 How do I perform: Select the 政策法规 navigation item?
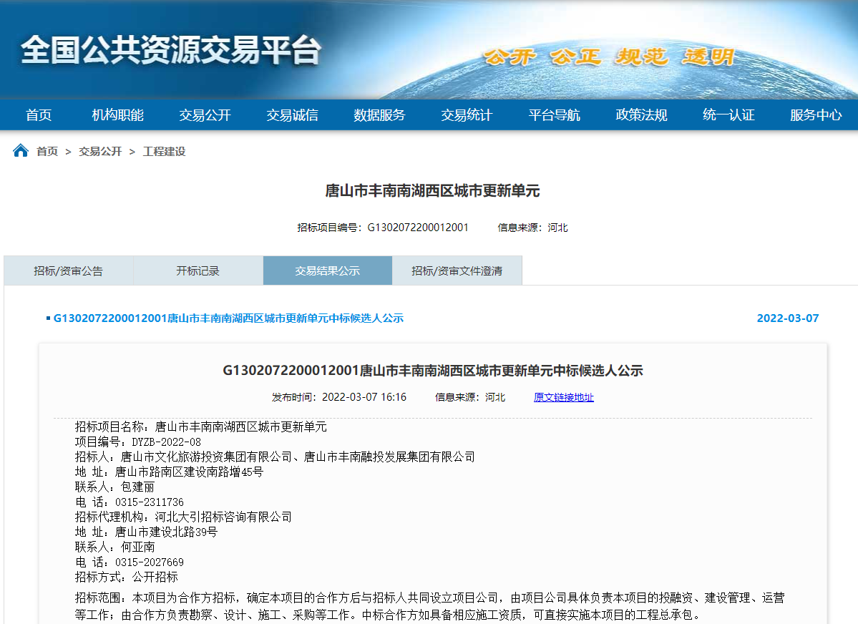(642, 115)
